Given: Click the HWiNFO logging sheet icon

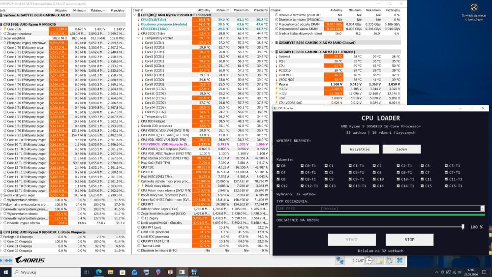Looking at the screenshot, I should pos(379,260).
